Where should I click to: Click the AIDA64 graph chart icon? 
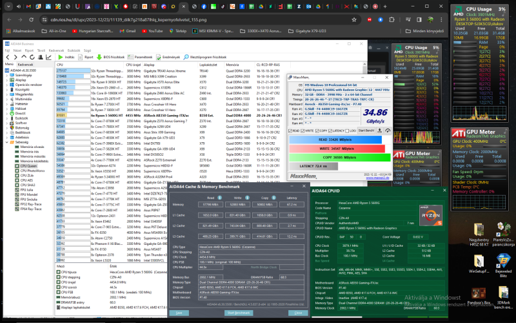[x=48, y=57]
